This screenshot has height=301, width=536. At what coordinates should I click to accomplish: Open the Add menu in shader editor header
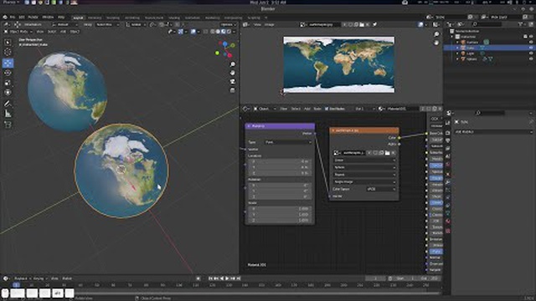[x=307, y=109]
